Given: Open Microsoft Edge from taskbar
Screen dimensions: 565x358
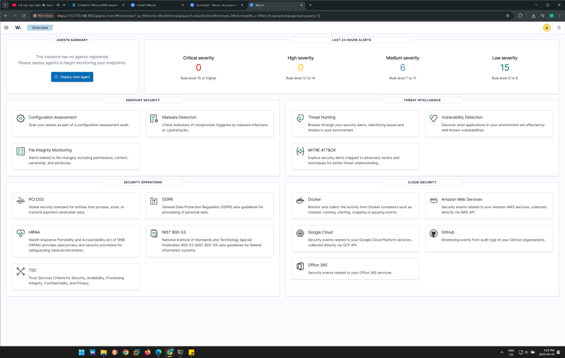Looking at the screenshot, I should pos(158,352).
